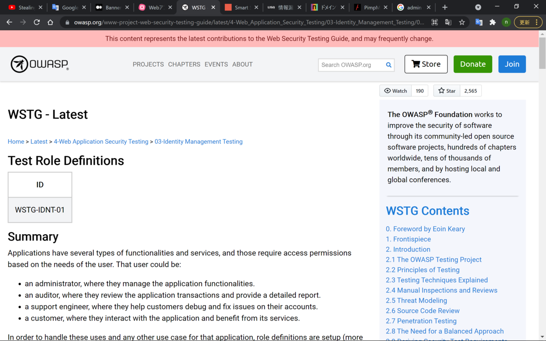Click the scrollbar down arrow
Screen dimensions: 546x341
(542, 337)
